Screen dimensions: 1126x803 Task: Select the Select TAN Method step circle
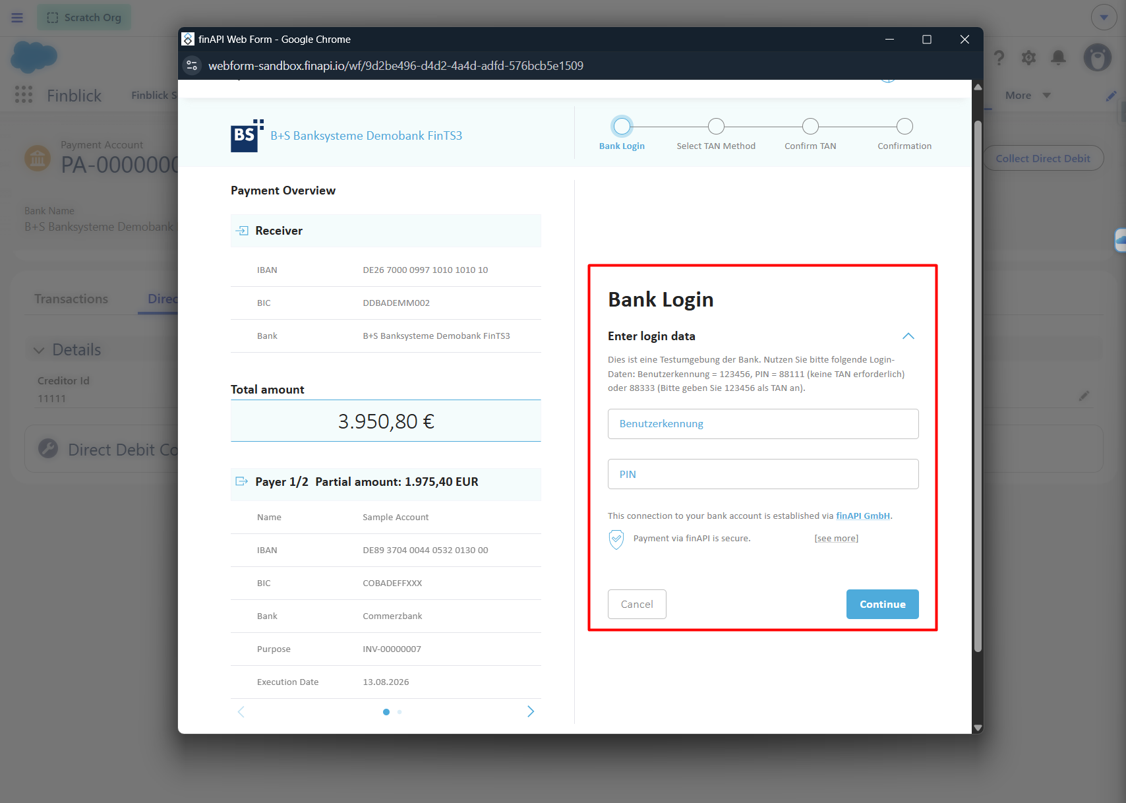[716, 126]
